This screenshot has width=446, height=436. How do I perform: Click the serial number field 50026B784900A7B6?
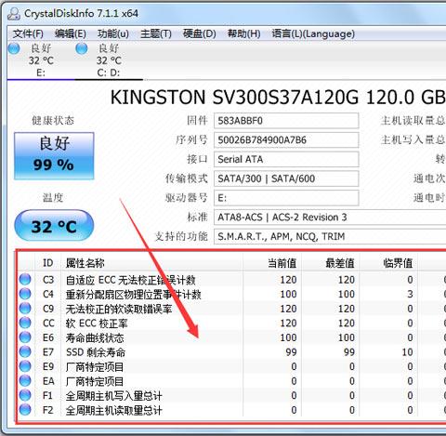286,140
